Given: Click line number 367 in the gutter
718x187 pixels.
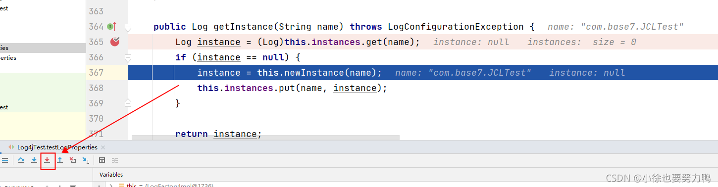Looking at the screenshot, I should [x=96, y=73].
